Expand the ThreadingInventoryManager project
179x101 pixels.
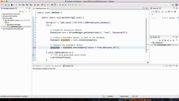(2, 29)
